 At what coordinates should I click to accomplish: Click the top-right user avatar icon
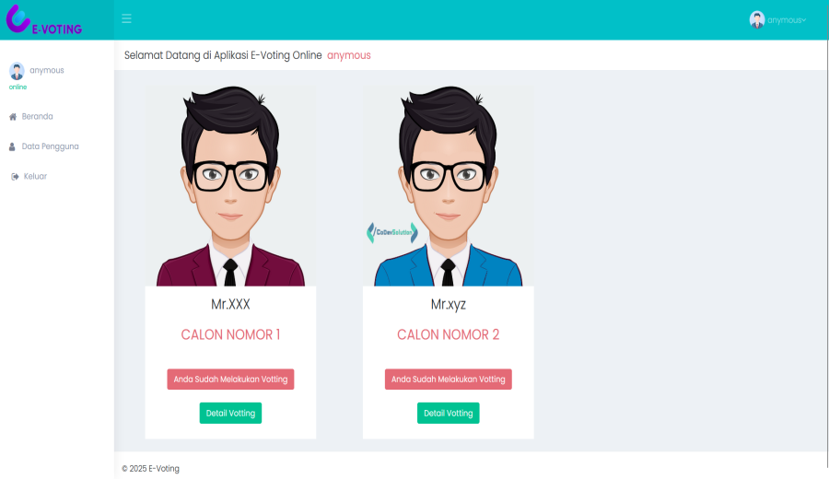(757, 20)
